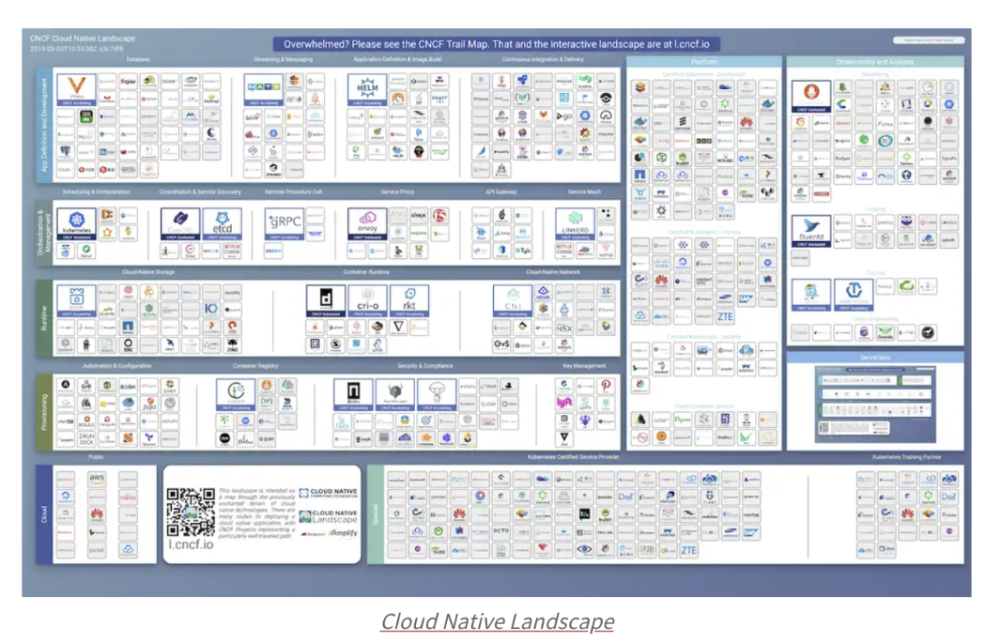
Task: Select the CHEF logo card
Action: (x=170, y=386)
